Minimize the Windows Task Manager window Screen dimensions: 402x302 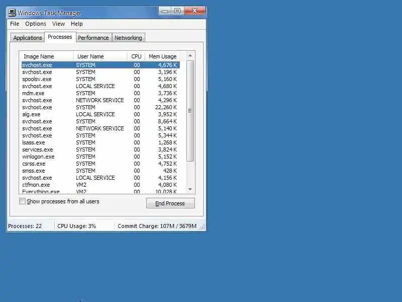tap(165, 11)
